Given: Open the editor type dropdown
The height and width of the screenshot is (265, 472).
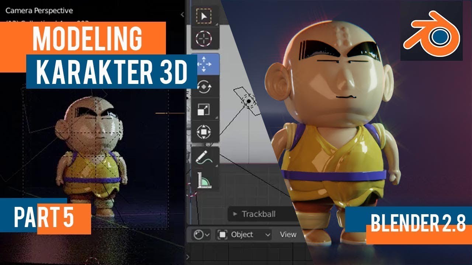Looking at the screenshot, I should (x=202, y=234).
